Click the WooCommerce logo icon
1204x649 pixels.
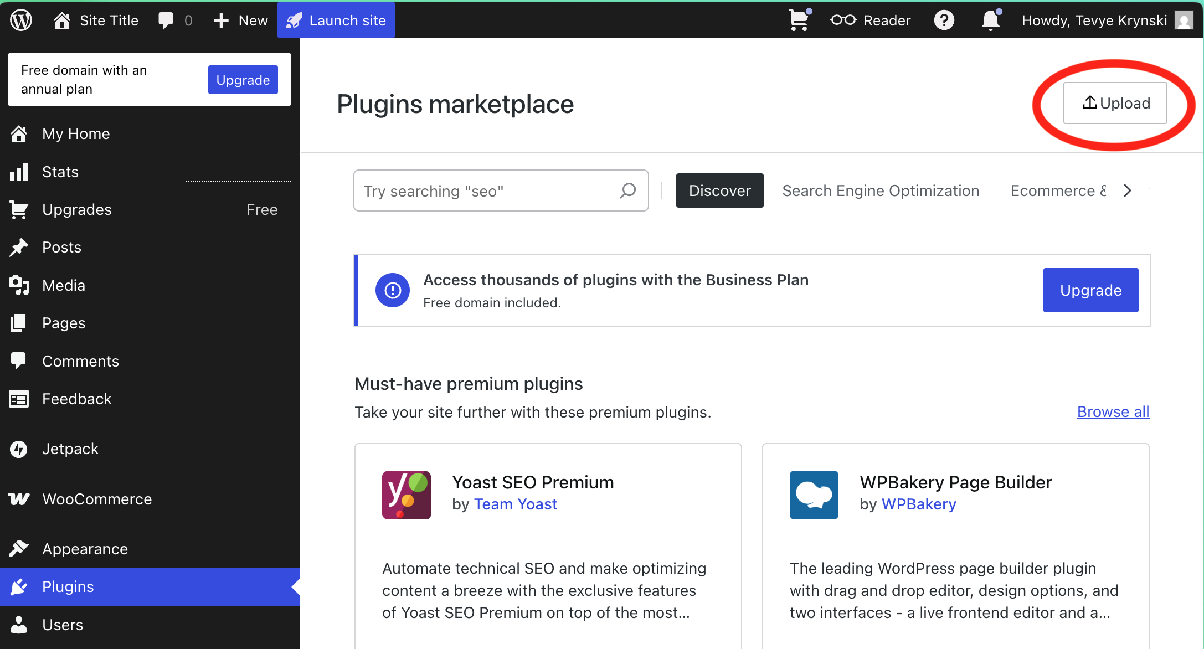[19, 499]
